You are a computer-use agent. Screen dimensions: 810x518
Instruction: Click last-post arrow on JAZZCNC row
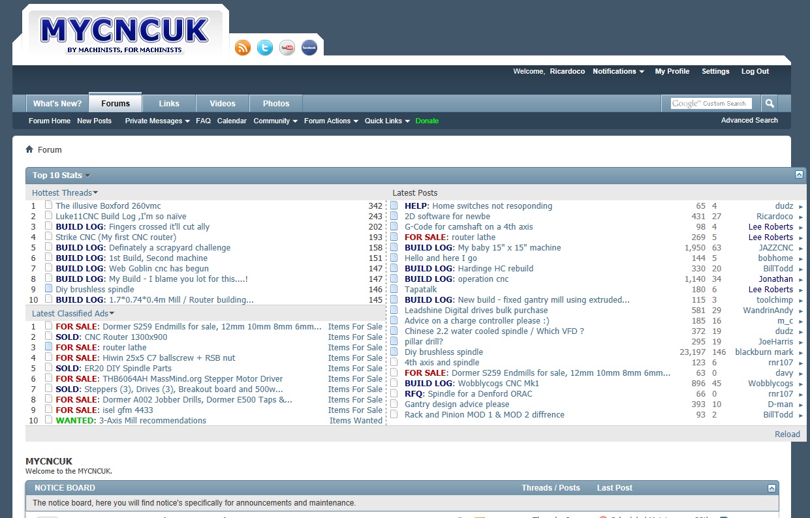(x=801, y=249)
